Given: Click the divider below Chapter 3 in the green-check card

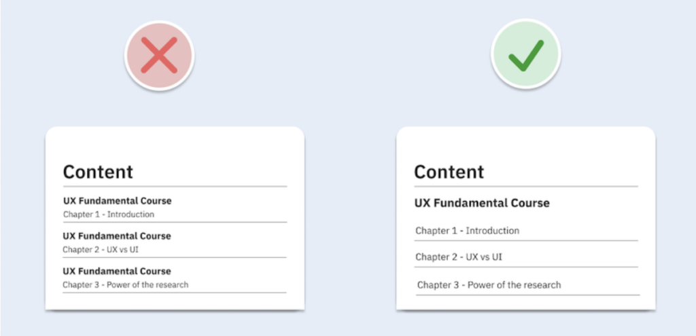Looking at the screenshot, I should click(527, 295).
